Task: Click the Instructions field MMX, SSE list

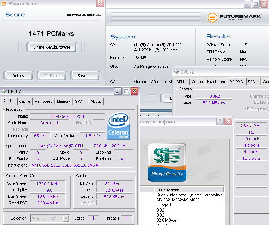Action: [x=81, y=165]
